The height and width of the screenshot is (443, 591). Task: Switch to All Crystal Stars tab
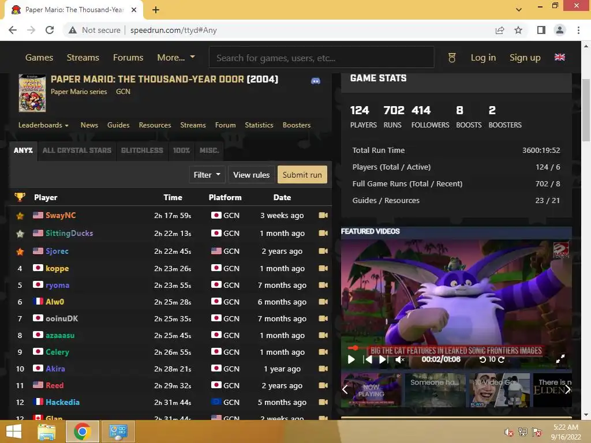click(x=77, y=151)
